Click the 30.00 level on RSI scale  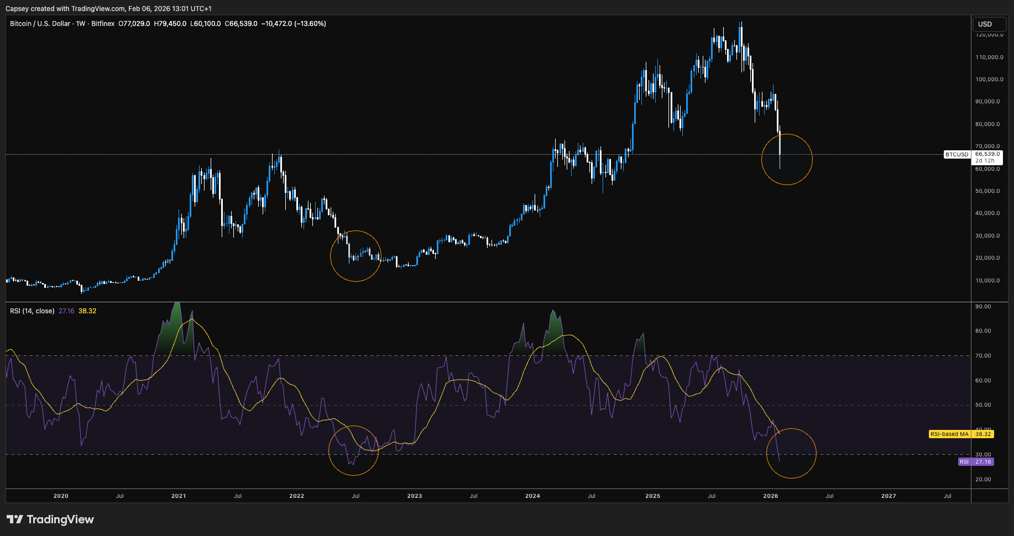(983, 455)
